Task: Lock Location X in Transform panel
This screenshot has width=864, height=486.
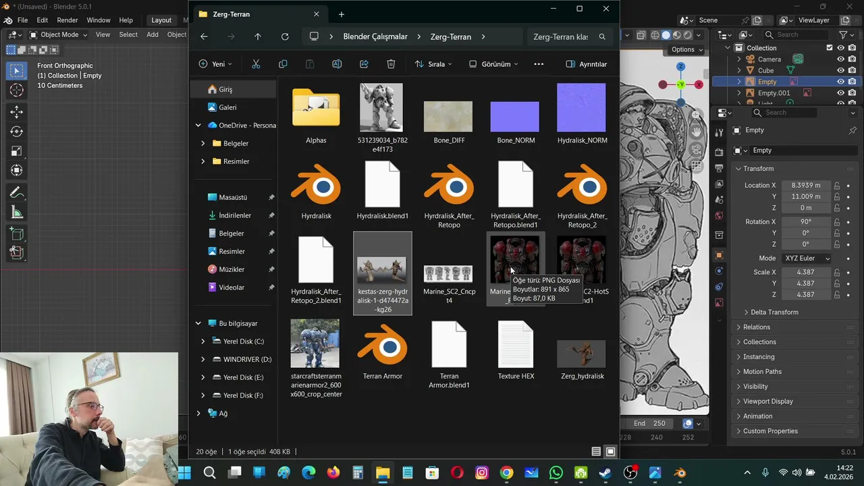Action: coord(837,186)
